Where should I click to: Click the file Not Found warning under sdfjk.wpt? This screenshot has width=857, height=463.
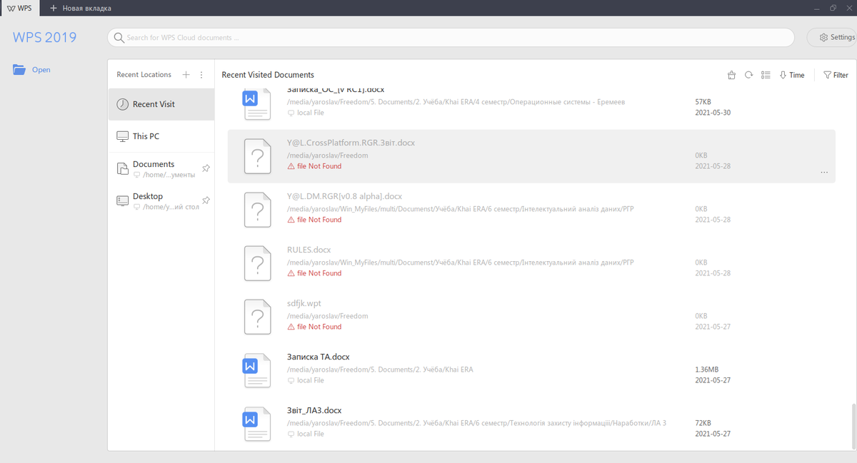click(314, 327)
